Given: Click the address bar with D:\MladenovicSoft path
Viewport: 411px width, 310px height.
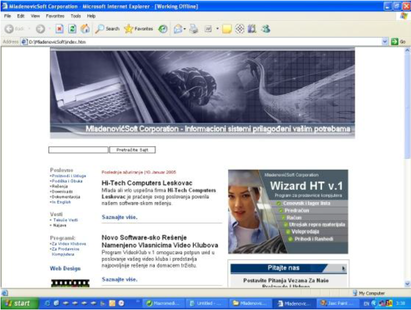Looking at the screenshot, I should pyautogui.click(x=202, y=42).
